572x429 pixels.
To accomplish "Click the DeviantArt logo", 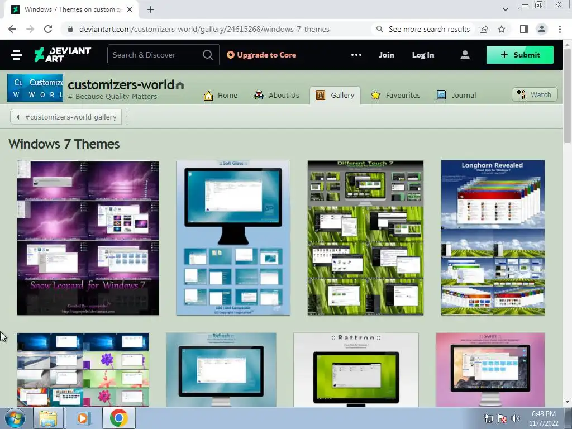I will point(63,55).
